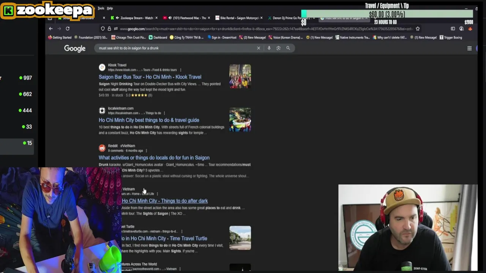The height and width of the screenshot is (273, 486).
Task: Click the zookeepa channel logo
Action: (x=47, y=10)
